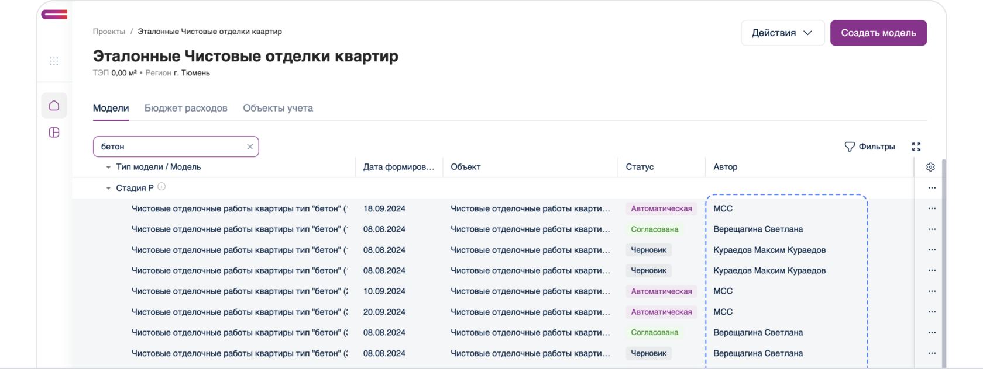The width and height of the screenshot is (983, 369).
Task: Click the date 20.09.2024 cell
Action: [x=384, y=312]
